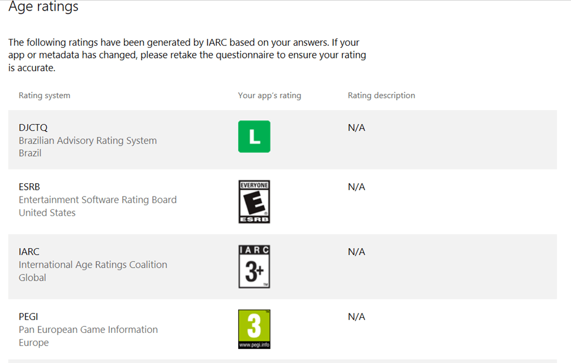Click the Your app's rating column header
This screenshot has width=571, height=363.
click(269, 95)
